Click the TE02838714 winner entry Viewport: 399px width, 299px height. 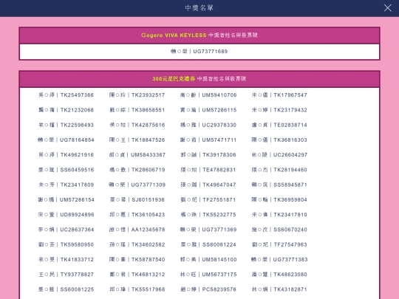[x=279, y=125]
